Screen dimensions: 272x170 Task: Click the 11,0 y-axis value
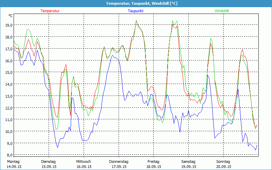point(9,120)
